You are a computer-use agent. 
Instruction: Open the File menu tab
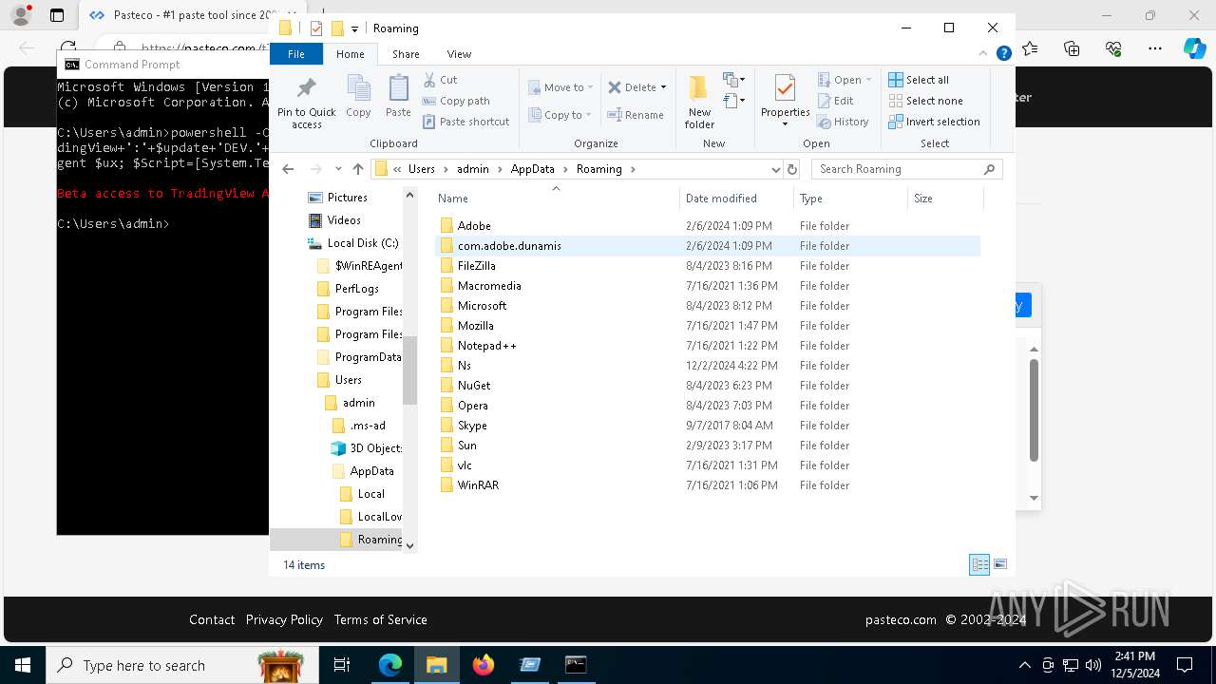click(296, 54)
